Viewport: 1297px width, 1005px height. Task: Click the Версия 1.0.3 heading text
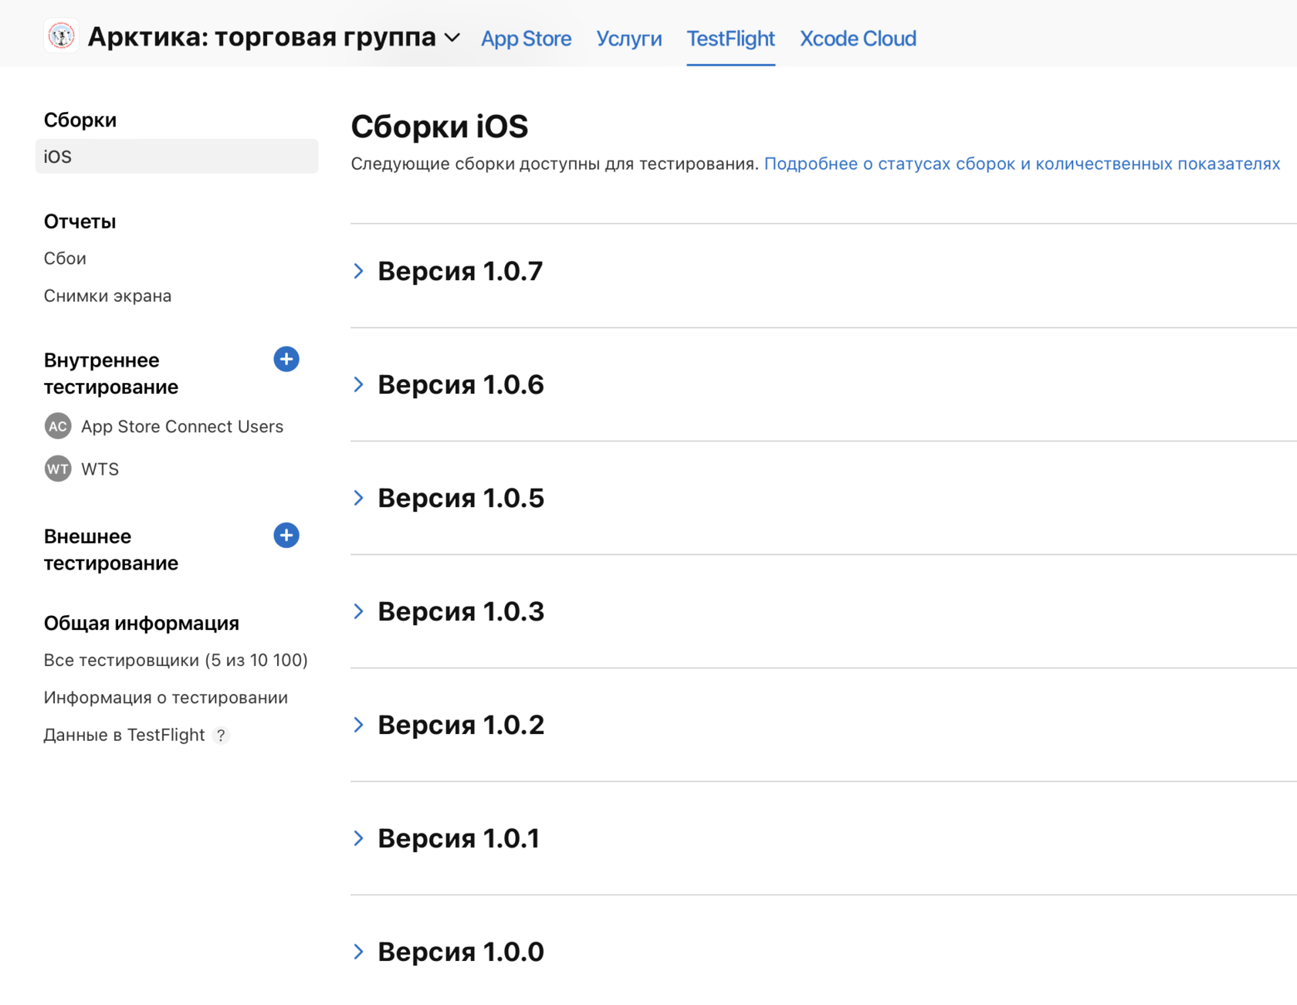pos(461,611)
